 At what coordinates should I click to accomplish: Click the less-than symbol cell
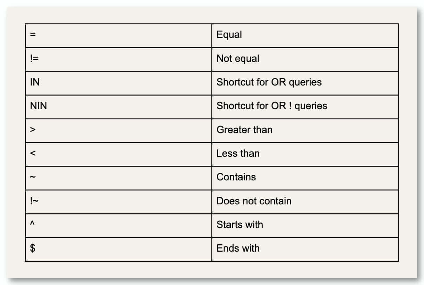point(33,153)
